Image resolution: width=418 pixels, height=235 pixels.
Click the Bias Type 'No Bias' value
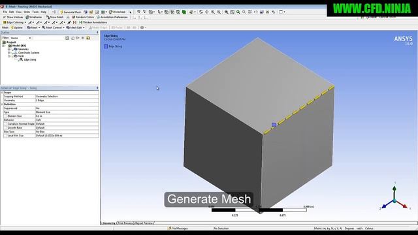point(67,132)
